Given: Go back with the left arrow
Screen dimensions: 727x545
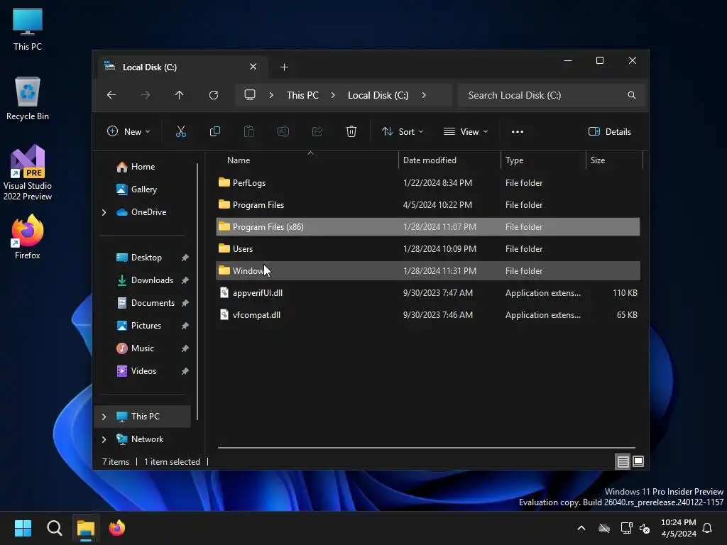Looking at the screenshot, I should (111, 95).
